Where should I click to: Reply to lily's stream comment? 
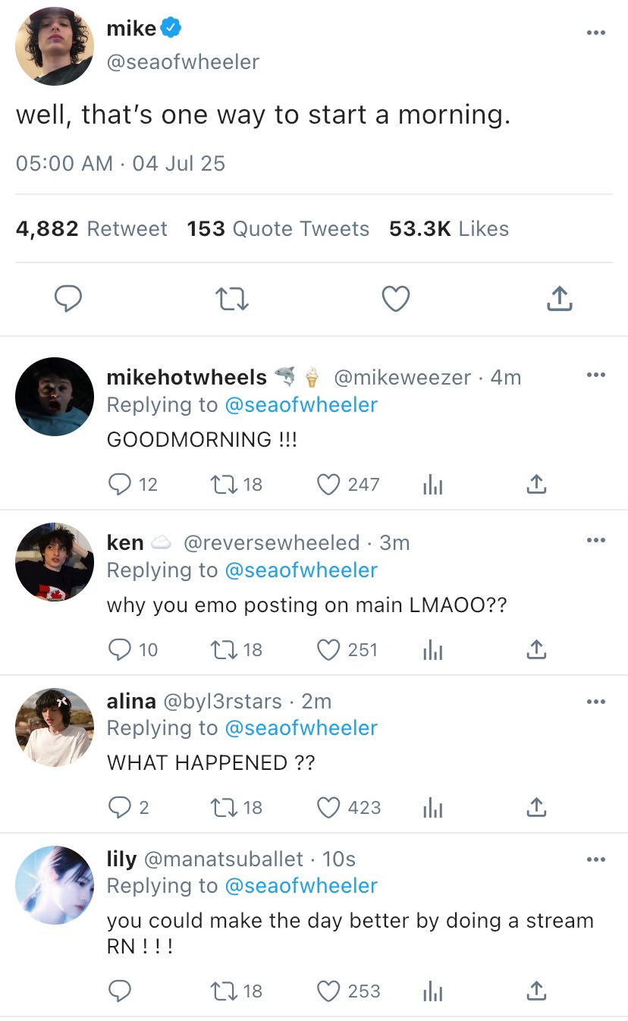pos(120,991)
